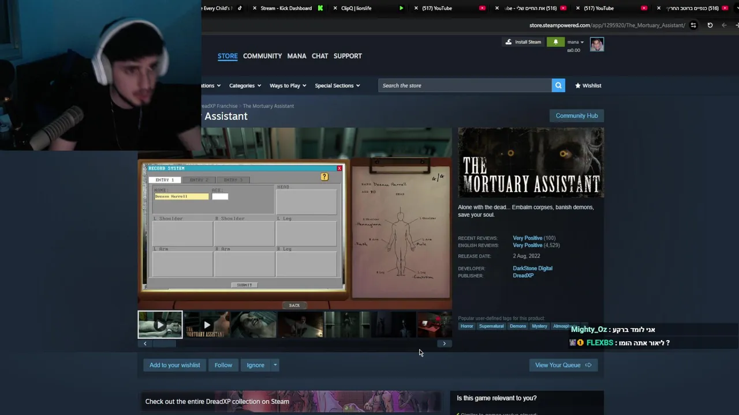The width and height of the screenshot is (739, 415).
Task: Open the mana account dropdown
Action: (x=575, y=42)
